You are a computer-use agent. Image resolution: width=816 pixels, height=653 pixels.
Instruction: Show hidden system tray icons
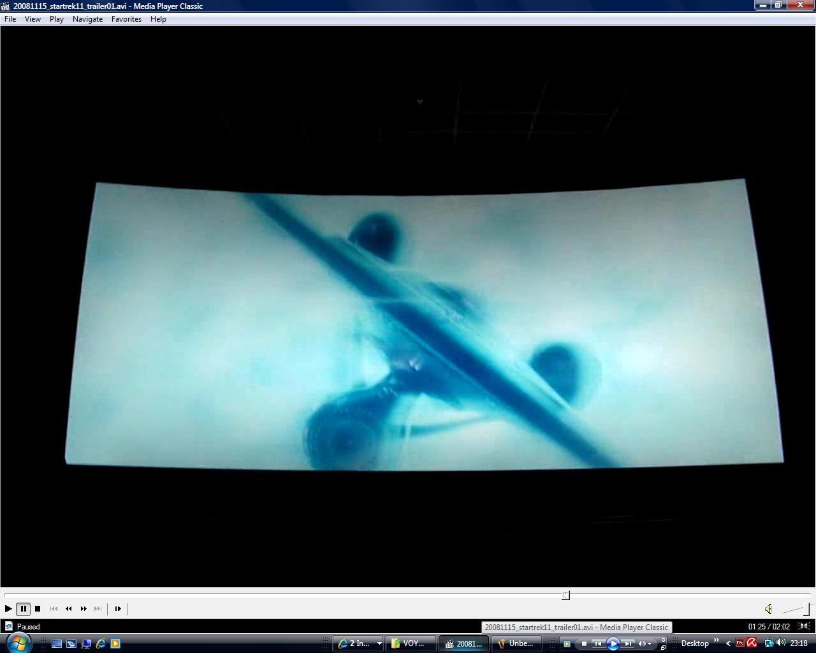728,643
